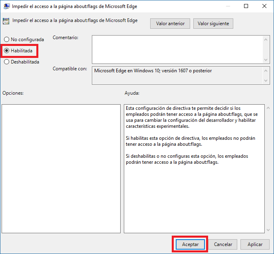Go to Valor siguiente policy
The width and height of the screenshot is (274, 254).
tap(213, 24)
